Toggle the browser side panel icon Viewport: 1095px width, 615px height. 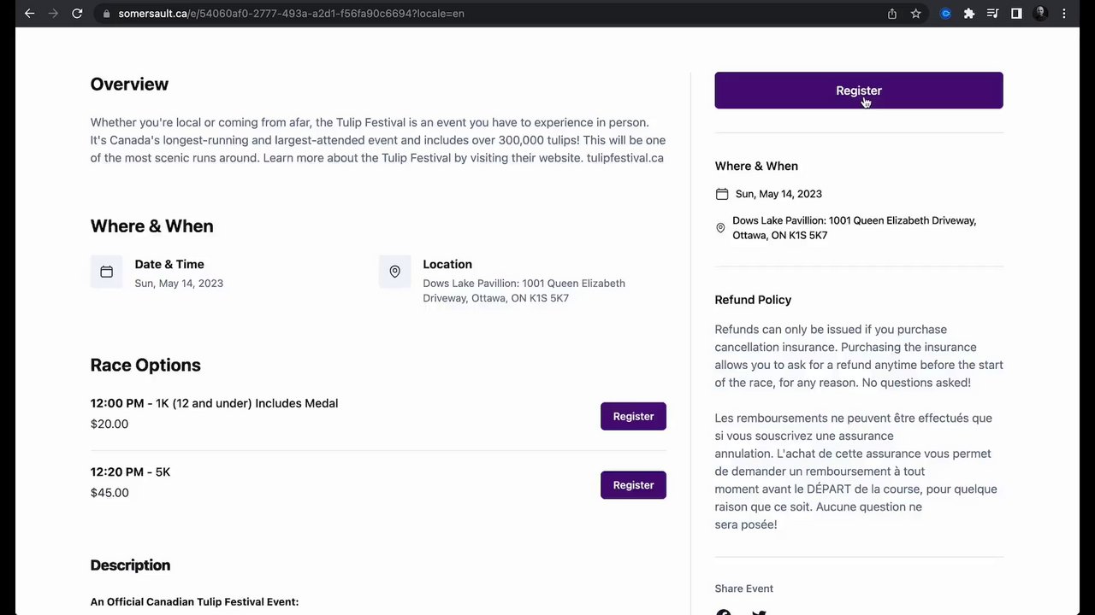pos(1016,14)
